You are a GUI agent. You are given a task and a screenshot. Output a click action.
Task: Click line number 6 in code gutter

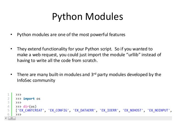(9, 114)
